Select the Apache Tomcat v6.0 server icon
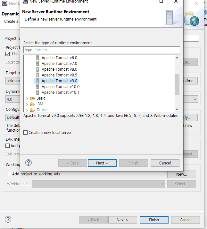Image resolution: width=207 pixels, height=229 pixels. (x=37, y=58)
